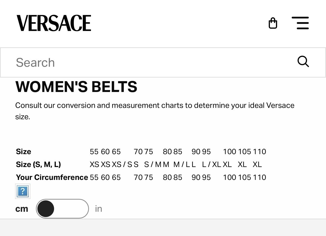Image resolution: width=326 pixels, height=236 pixels.
Task: Click size 55 in the Size row
Action: pyautogui.click(x=94, y=152)
